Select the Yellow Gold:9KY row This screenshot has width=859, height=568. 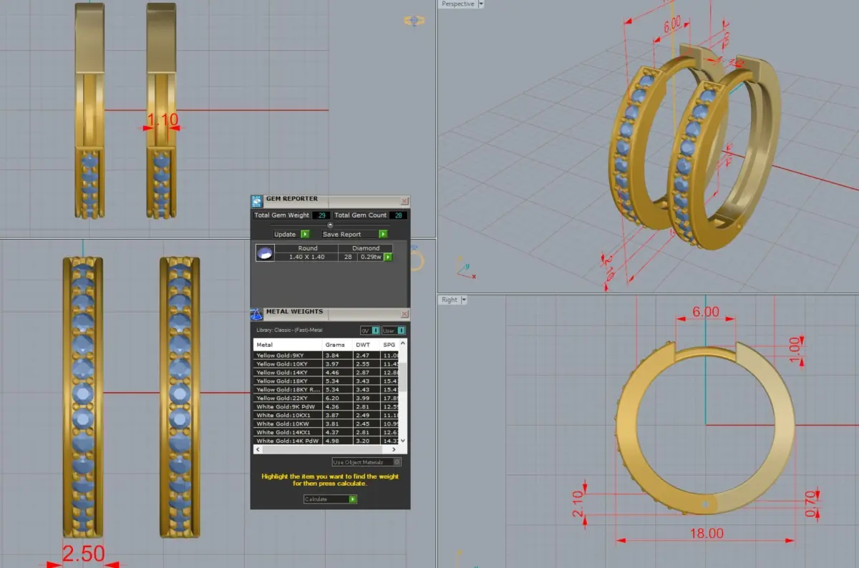click(x=326, y=355)
